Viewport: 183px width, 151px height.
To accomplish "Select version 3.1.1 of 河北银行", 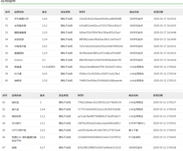I will (42, 123).
